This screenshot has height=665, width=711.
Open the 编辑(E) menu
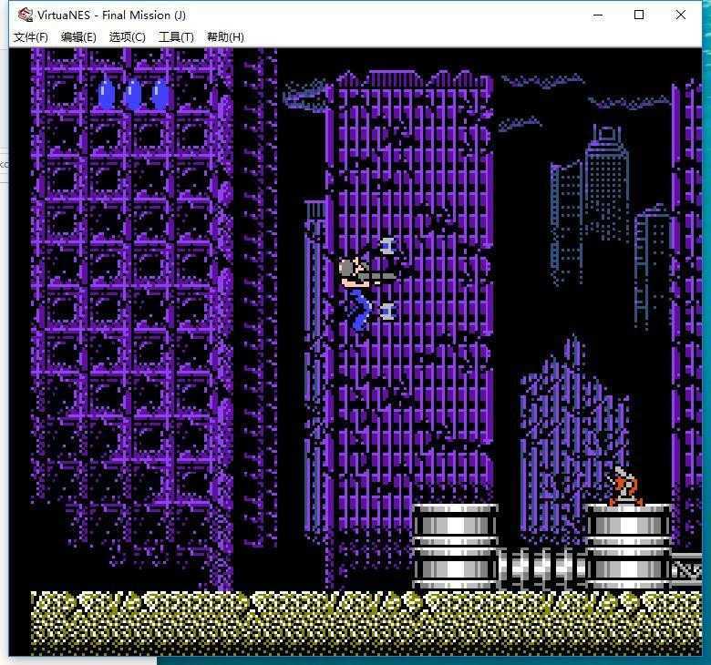point(78,37)
